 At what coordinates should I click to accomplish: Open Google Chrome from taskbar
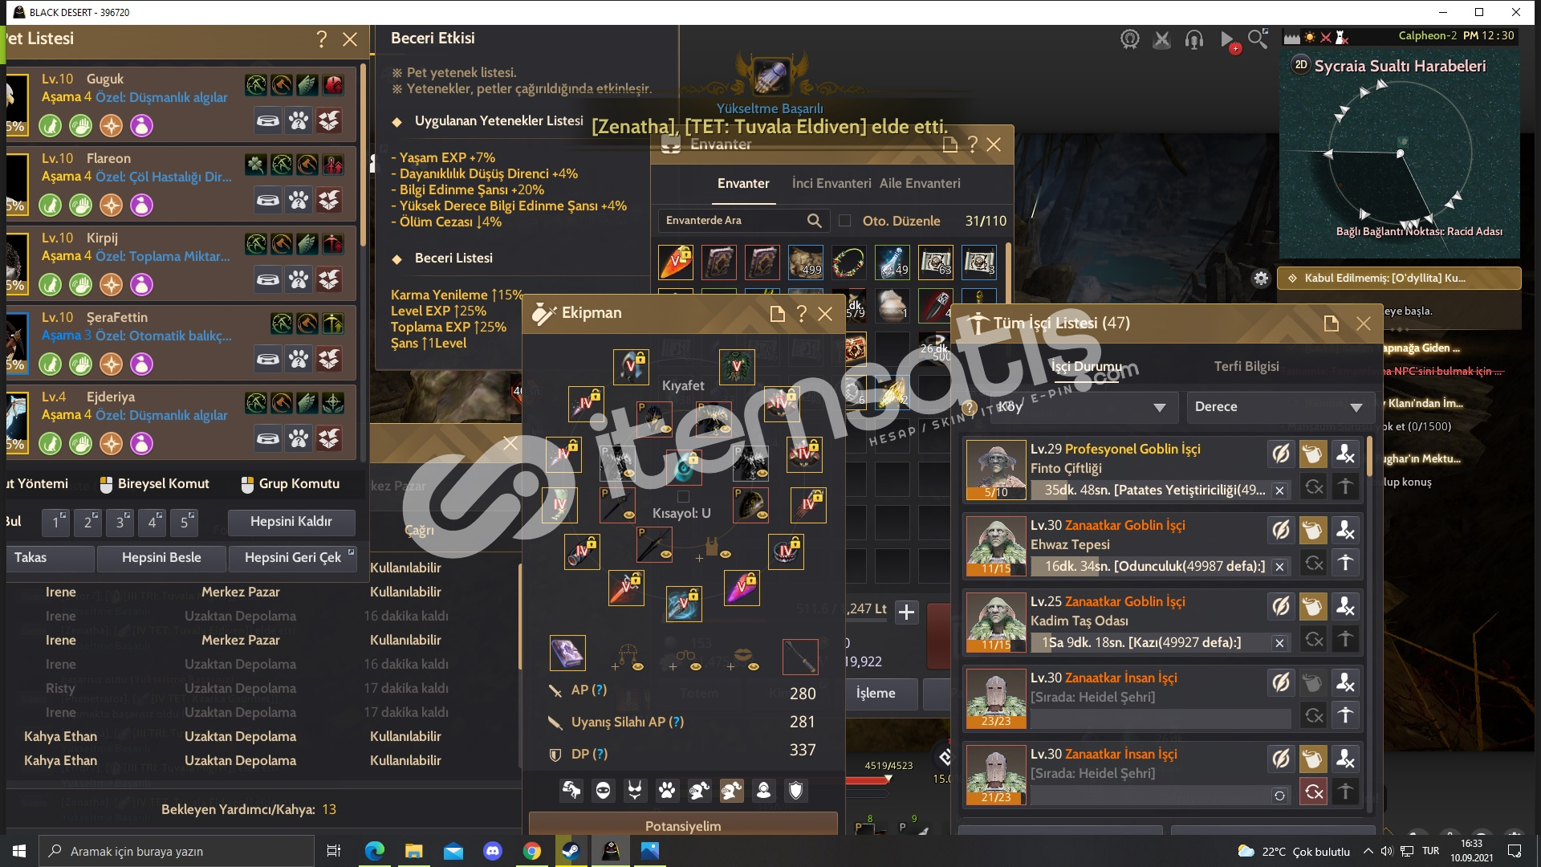pyautogui.click(x=531, y=851)
